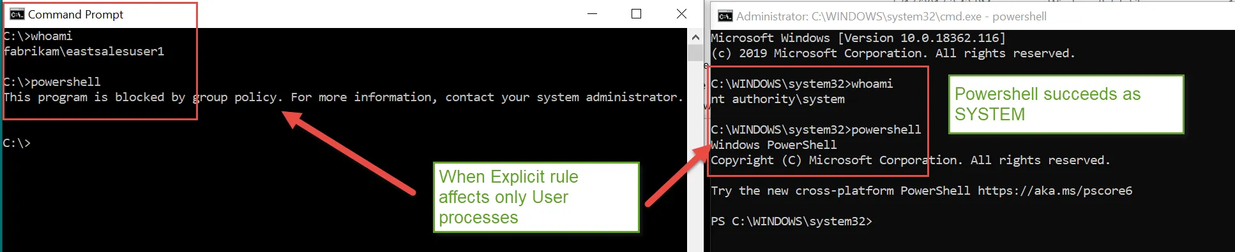Maximize the Command Prompt window
Screen dimensions: 1235x252
coord(636,14)
